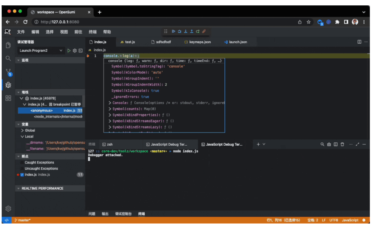Viewport: 374px width, 226px height.
Task: Toggle breakpoint marker on line 1 gutter
Action: [88, 56]
